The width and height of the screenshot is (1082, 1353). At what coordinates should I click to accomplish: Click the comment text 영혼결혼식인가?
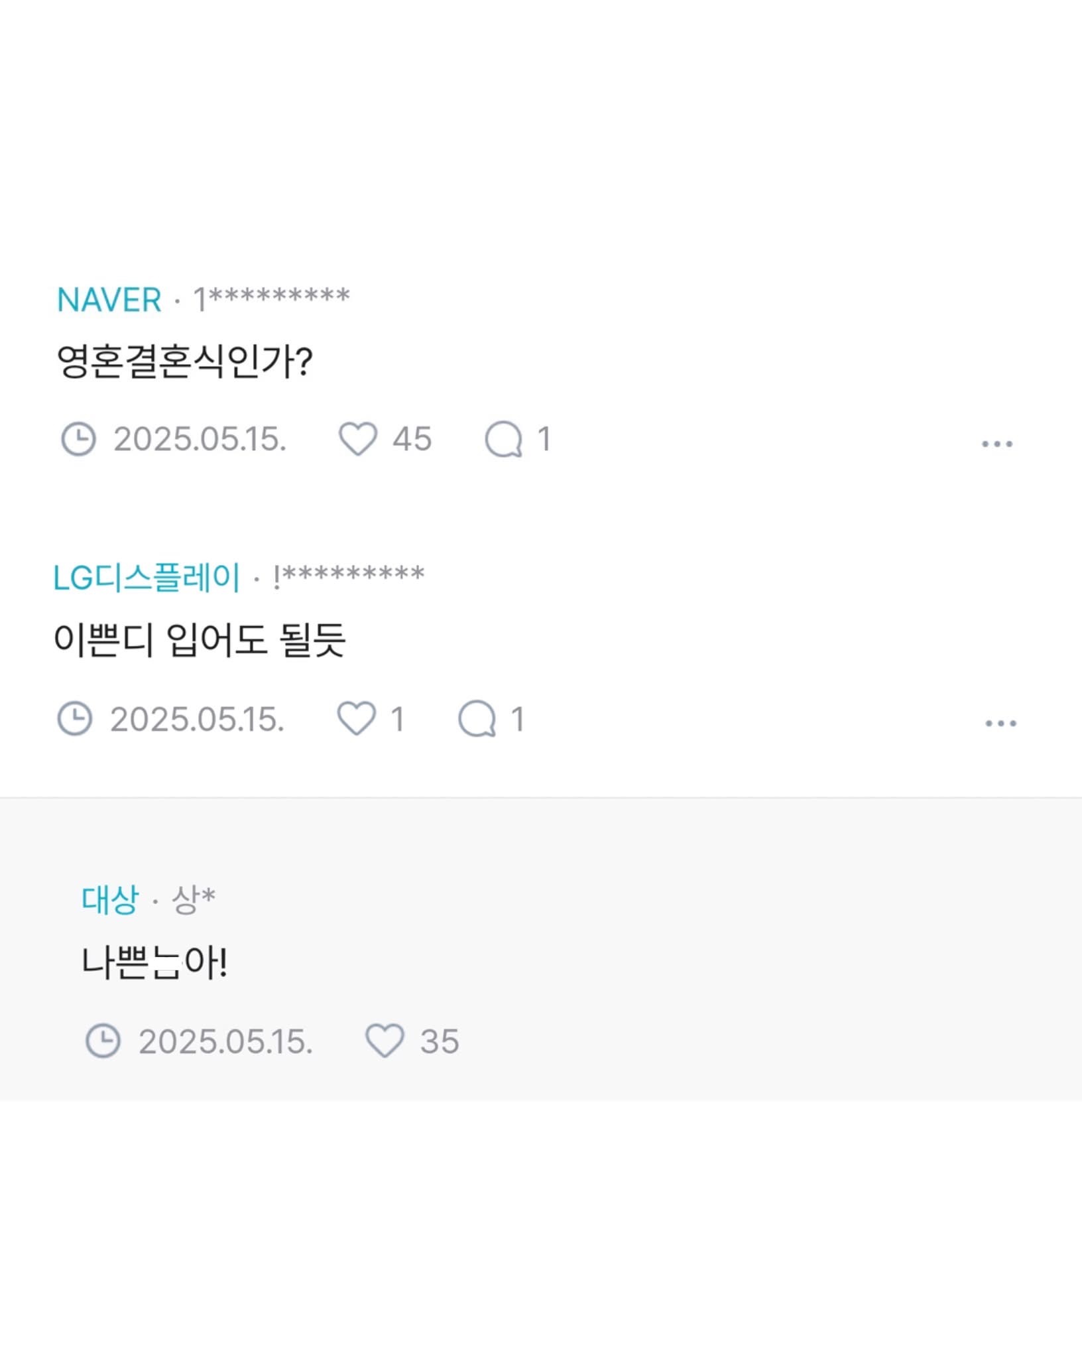coord(184,362)
